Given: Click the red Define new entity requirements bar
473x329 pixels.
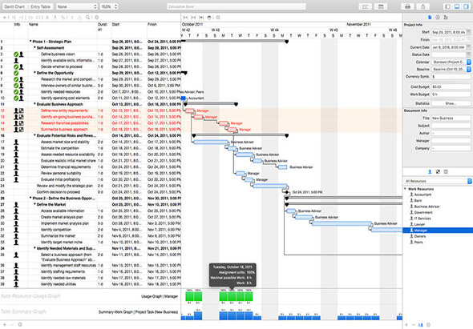Looking at the screenshot, I should click(189, 110).
